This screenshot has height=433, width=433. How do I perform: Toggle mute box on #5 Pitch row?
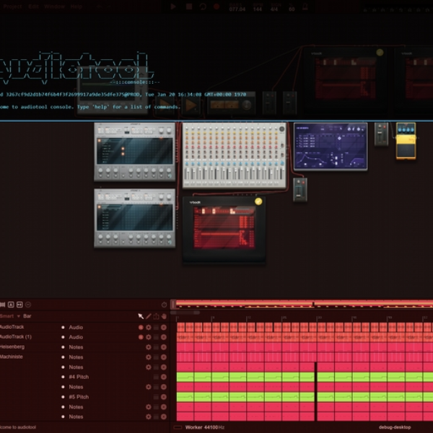click(157, 397)
